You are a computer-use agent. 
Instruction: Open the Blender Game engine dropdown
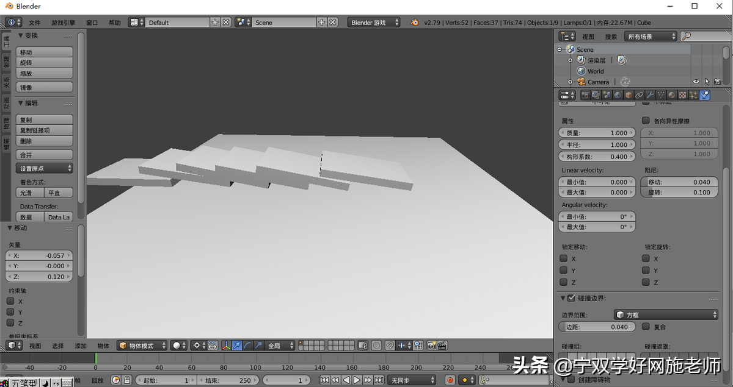pyautogui.click(x=374, y=23)
